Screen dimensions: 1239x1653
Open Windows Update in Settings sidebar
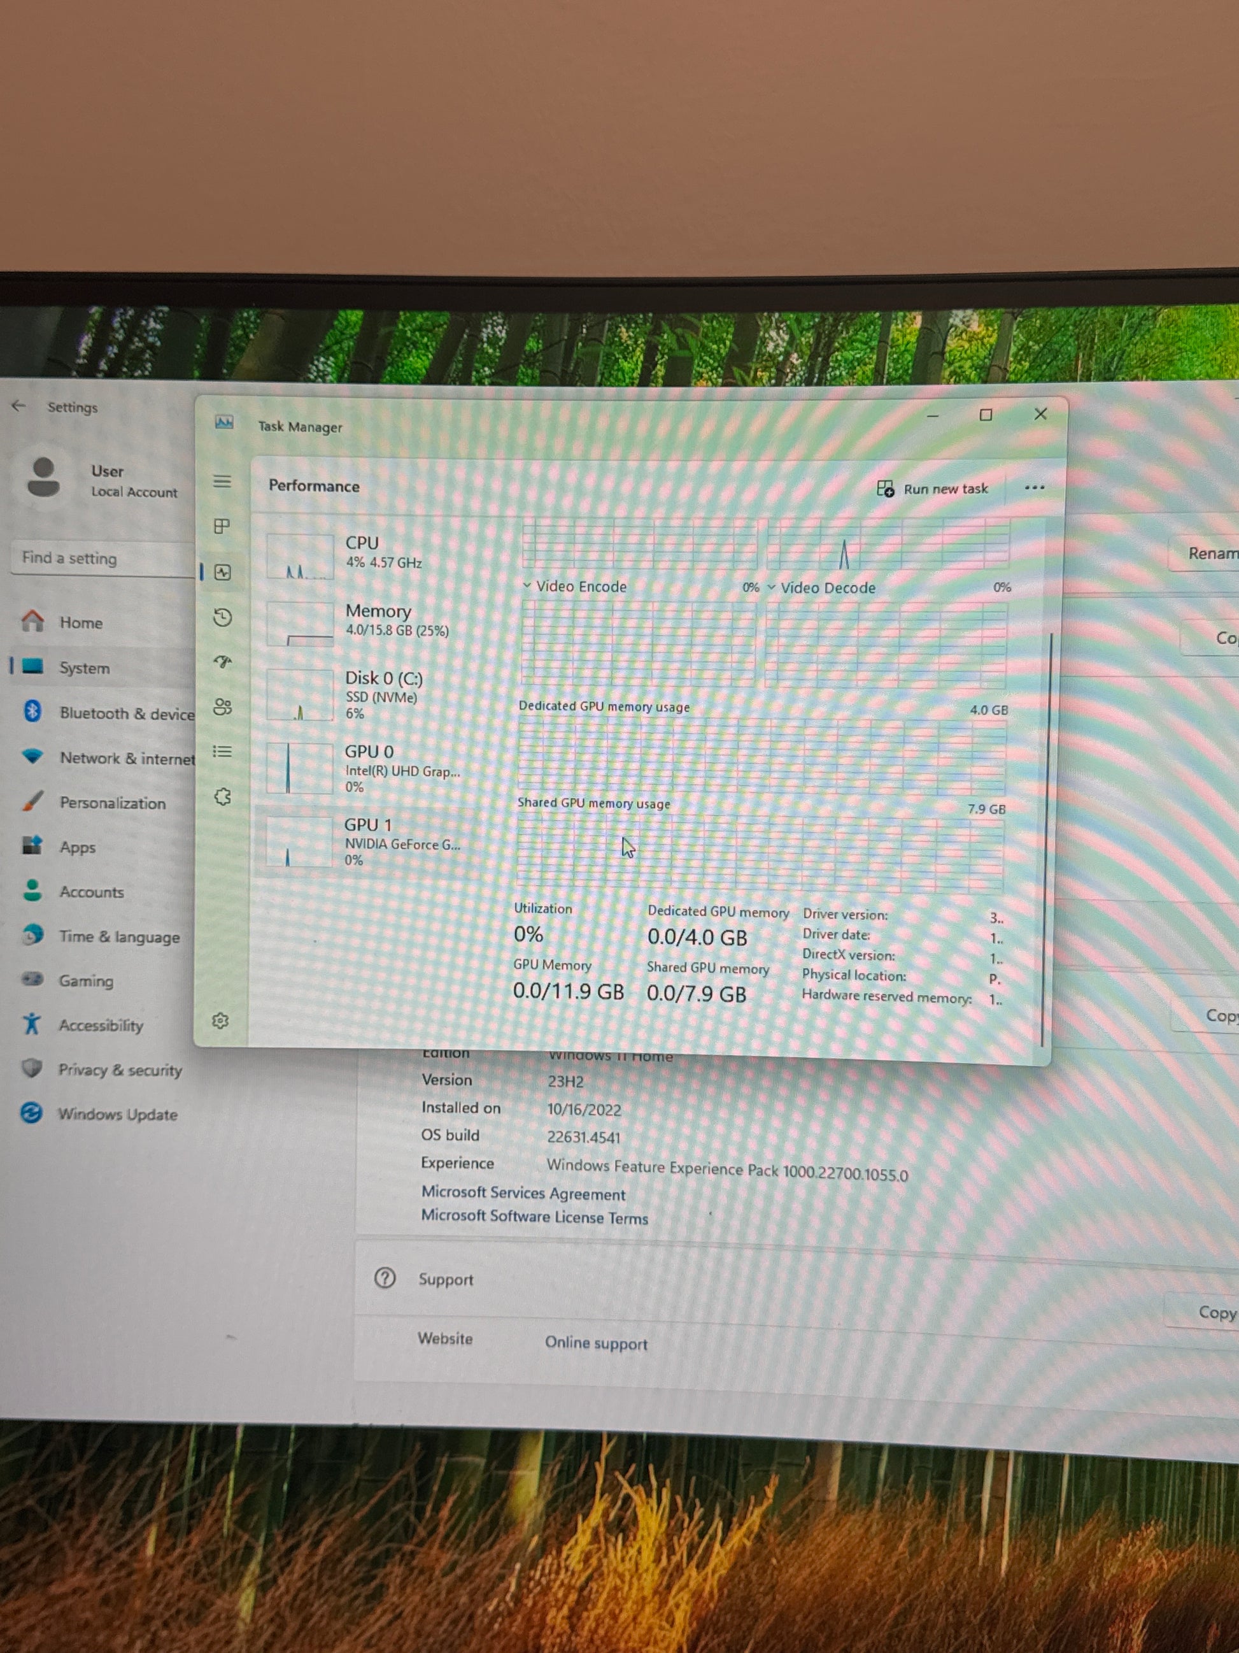click(x=117, y=1114)
